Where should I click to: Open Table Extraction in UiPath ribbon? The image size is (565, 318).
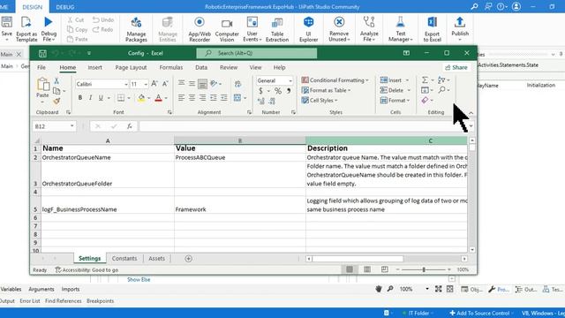click(276, 29)
